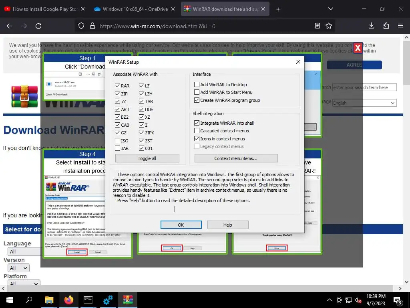Open the command prompt taskbar icon
Screen dimensions: 410x308
88,300
